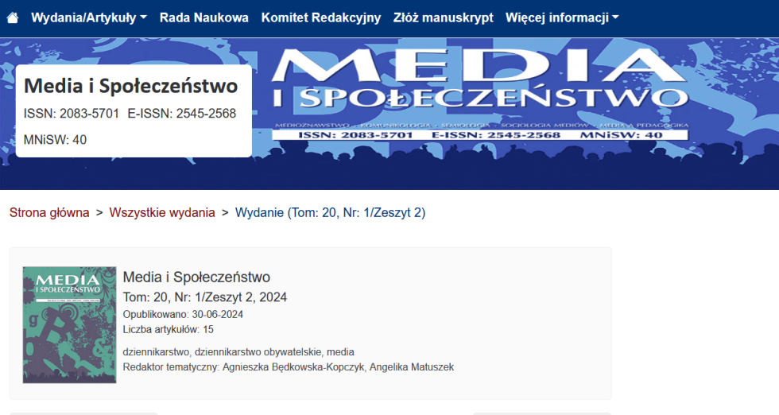Open the Wszystkie wydania breadcrumb link

click(x=162, y=213)
